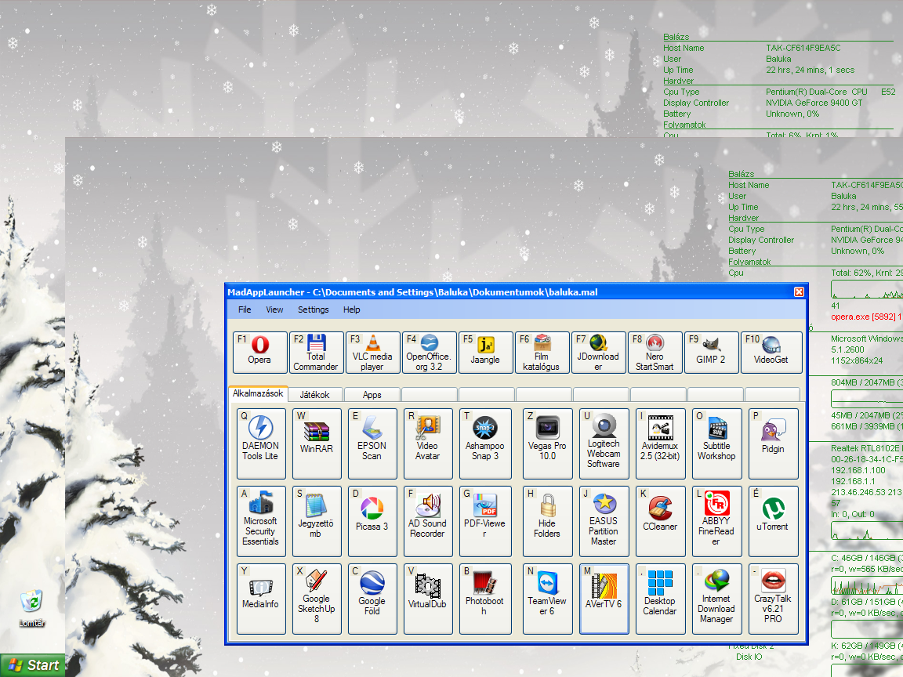The height and width of the screenshot is (677, 903).
Task: Open the View menu
Action: point(274,310)
